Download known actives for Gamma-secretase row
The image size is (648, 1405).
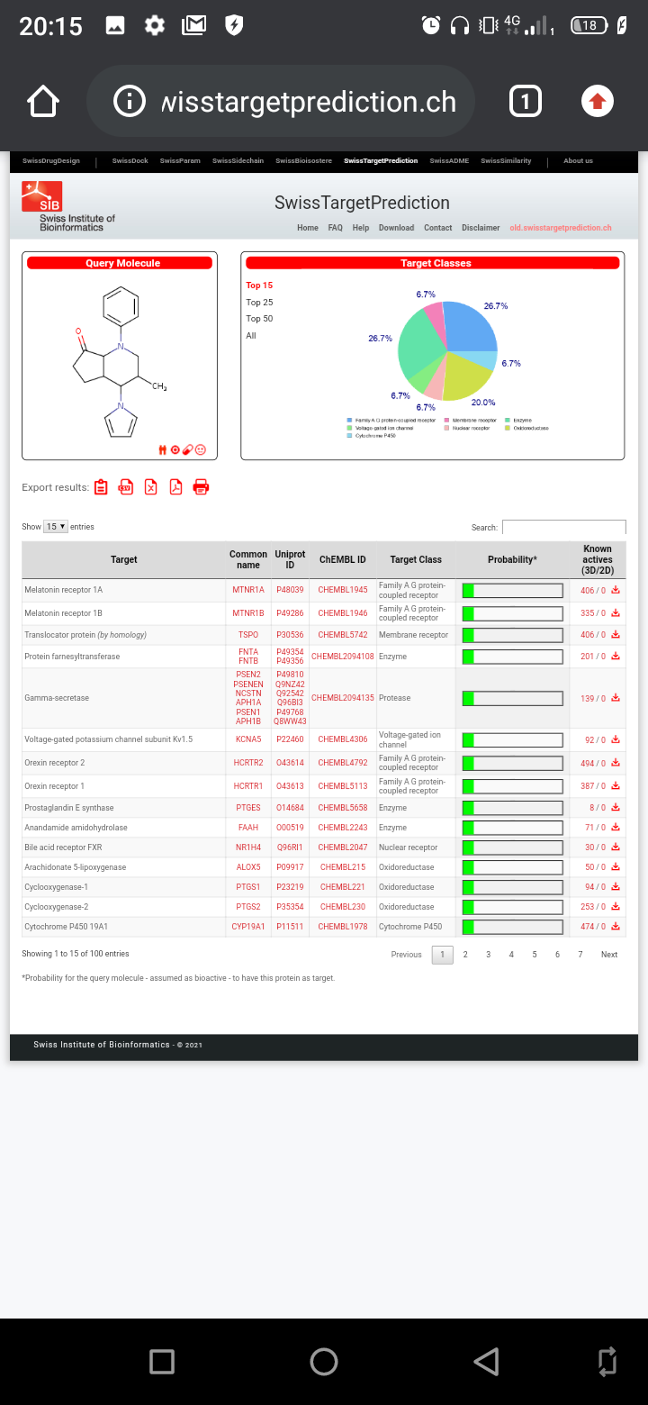(x=616, y=698)
